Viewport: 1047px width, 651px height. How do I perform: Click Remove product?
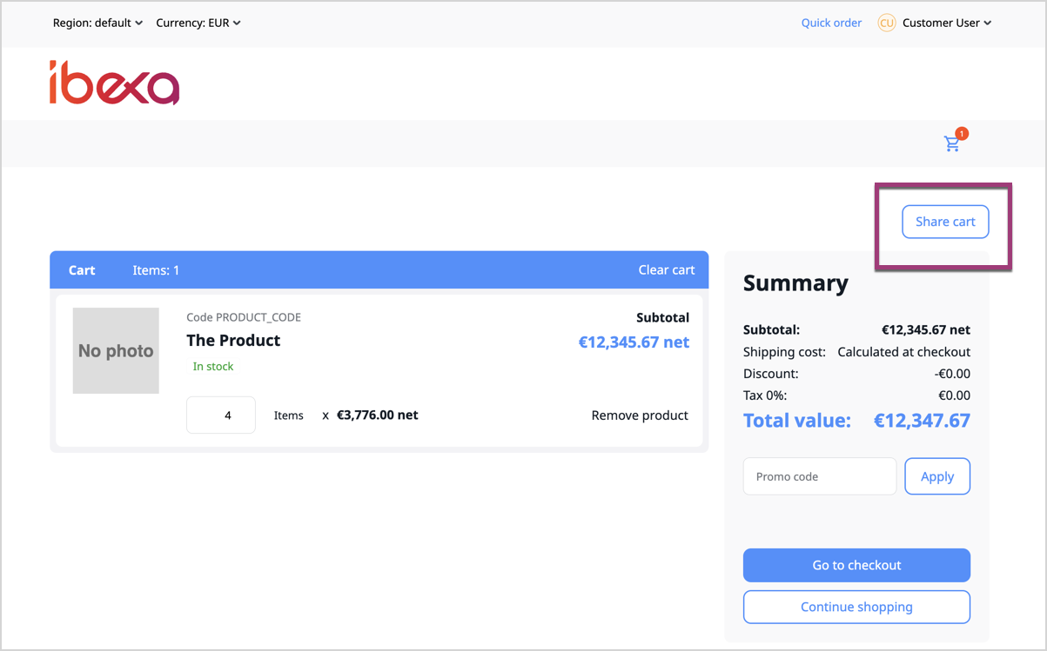point(640,415)
